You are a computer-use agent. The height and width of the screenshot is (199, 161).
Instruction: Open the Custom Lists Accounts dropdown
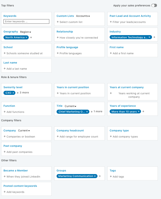[x=83, y=16]
